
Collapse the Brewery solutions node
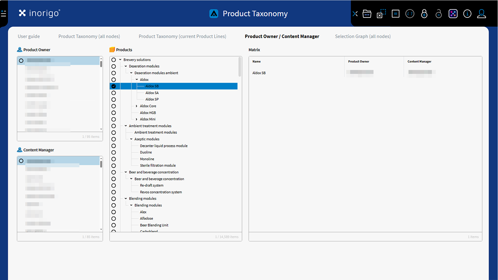point(120,60)
